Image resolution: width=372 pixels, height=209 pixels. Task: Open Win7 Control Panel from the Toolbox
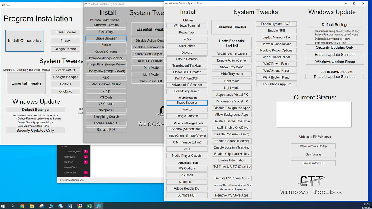276,57
